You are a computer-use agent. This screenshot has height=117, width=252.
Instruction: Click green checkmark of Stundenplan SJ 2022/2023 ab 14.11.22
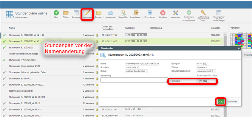coord(4,35)
